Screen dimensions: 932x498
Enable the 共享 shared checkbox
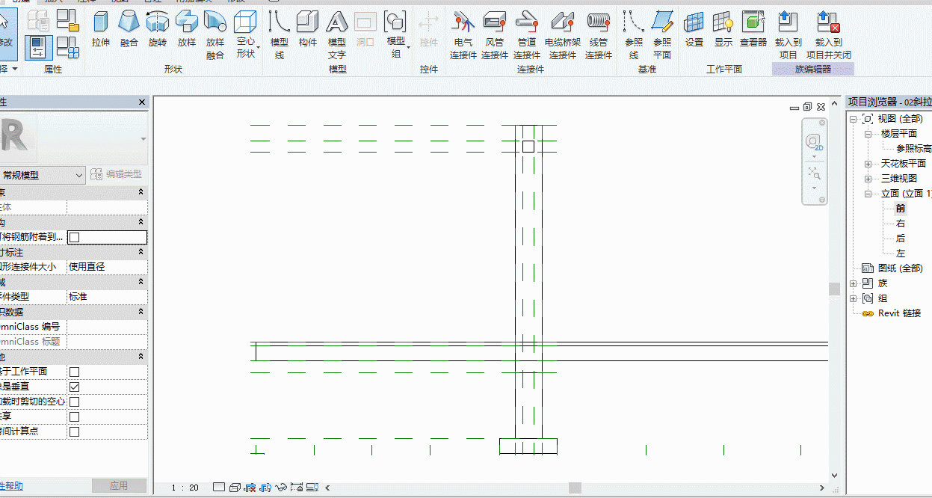pos(75,416)
